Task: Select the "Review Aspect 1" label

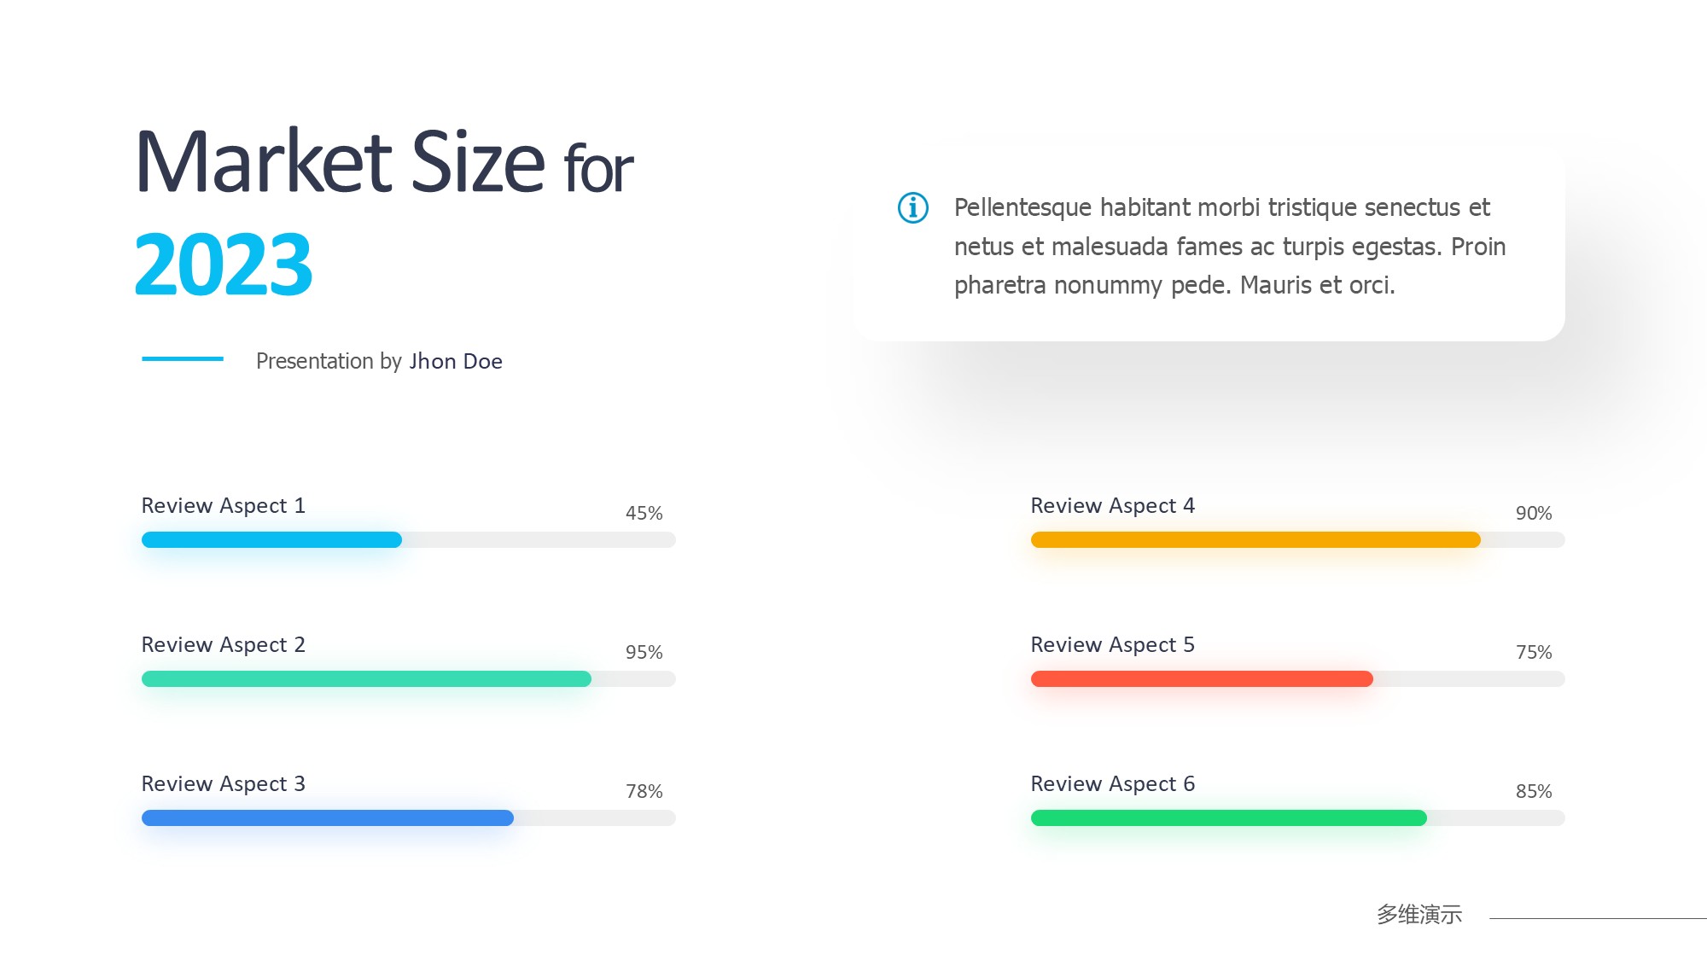Action: tap(223, 505)
